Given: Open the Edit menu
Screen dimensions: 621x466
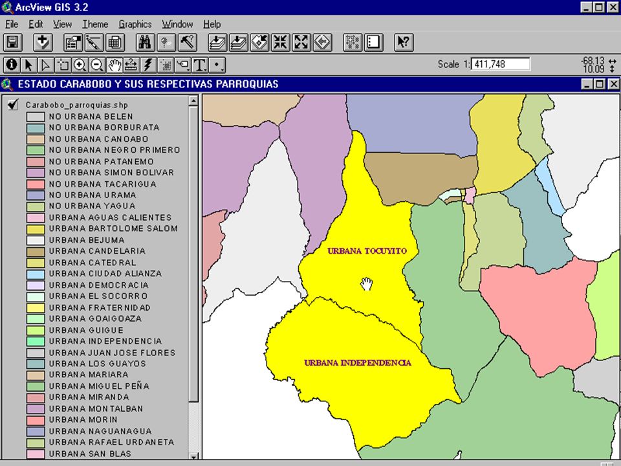Looking at the screenshot, I should [36, 24].
